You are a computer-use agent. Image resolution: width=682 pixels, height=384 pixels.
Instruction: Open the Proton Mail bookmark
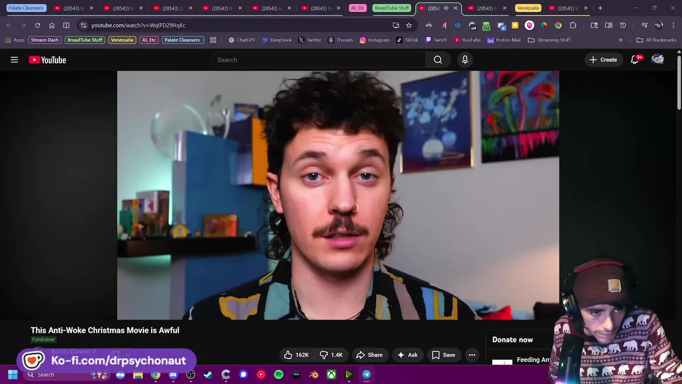504,40
